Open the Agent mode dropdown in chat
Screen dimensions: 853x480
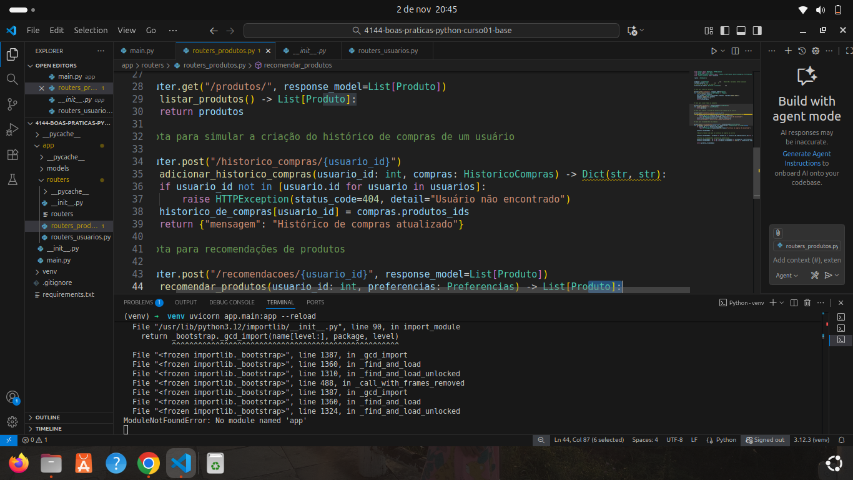coord(787,275)
